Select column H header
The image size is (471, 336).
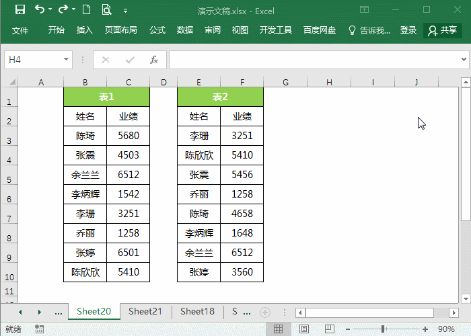[x=329, y=82]
